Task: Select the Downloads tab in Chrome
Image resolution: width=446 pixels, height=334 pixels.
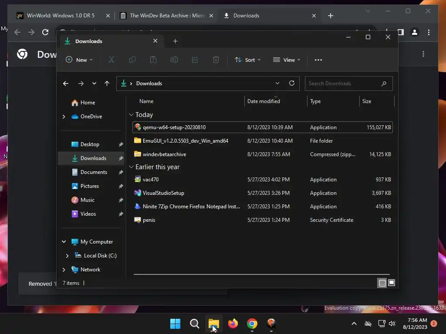Action: click(x=270, y=16)
